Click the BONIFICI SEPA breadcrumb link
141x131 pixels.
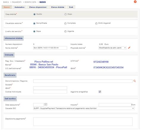coord(30,2)
